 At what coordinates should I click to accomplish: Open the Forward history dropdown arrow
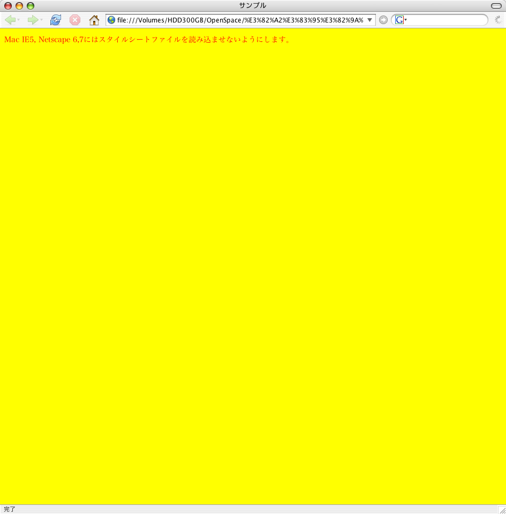(42, 20)
